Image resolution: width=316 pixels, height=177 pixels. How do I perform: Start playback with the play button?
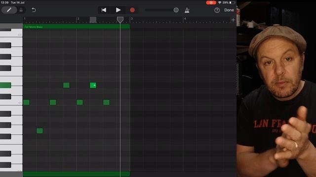tap(118, 10)
